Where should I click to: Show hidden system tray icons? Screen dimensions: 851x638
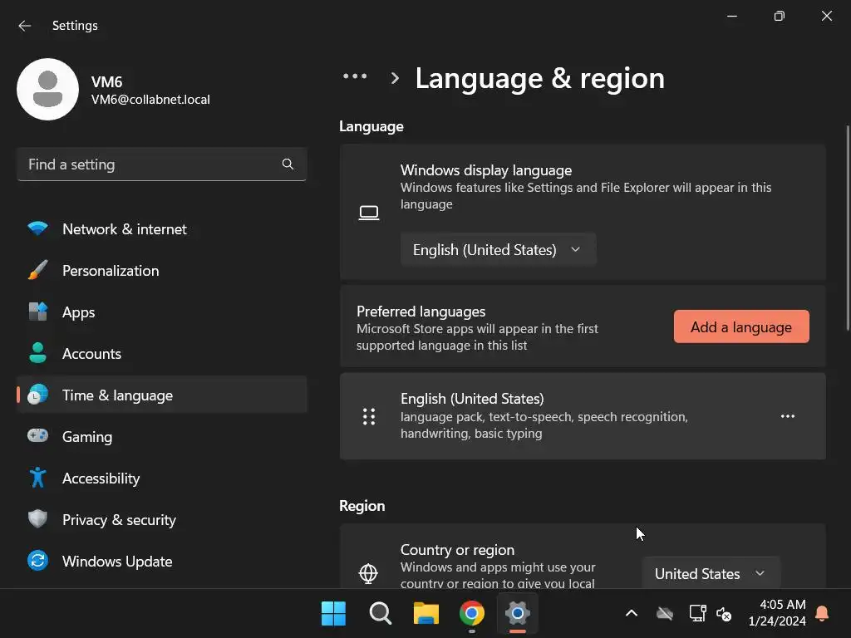click(x=632, y=614)
